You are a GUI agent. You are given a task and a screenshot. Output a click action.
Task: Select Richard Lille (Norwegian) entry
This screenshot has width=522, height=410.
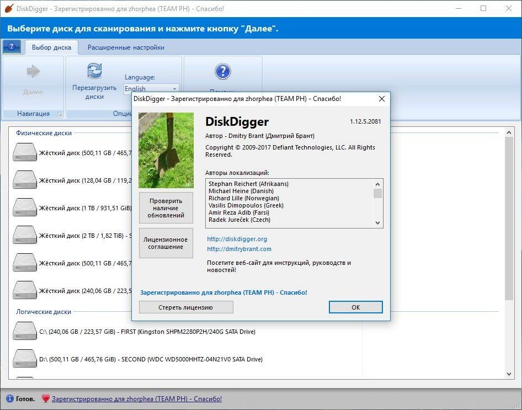244,198
